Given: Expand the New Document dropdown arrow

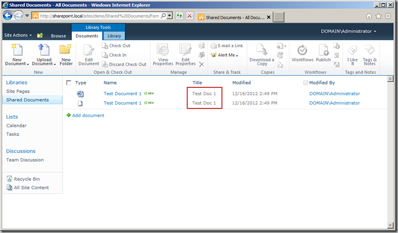Looking at the screenshot, I should point(28,65).
